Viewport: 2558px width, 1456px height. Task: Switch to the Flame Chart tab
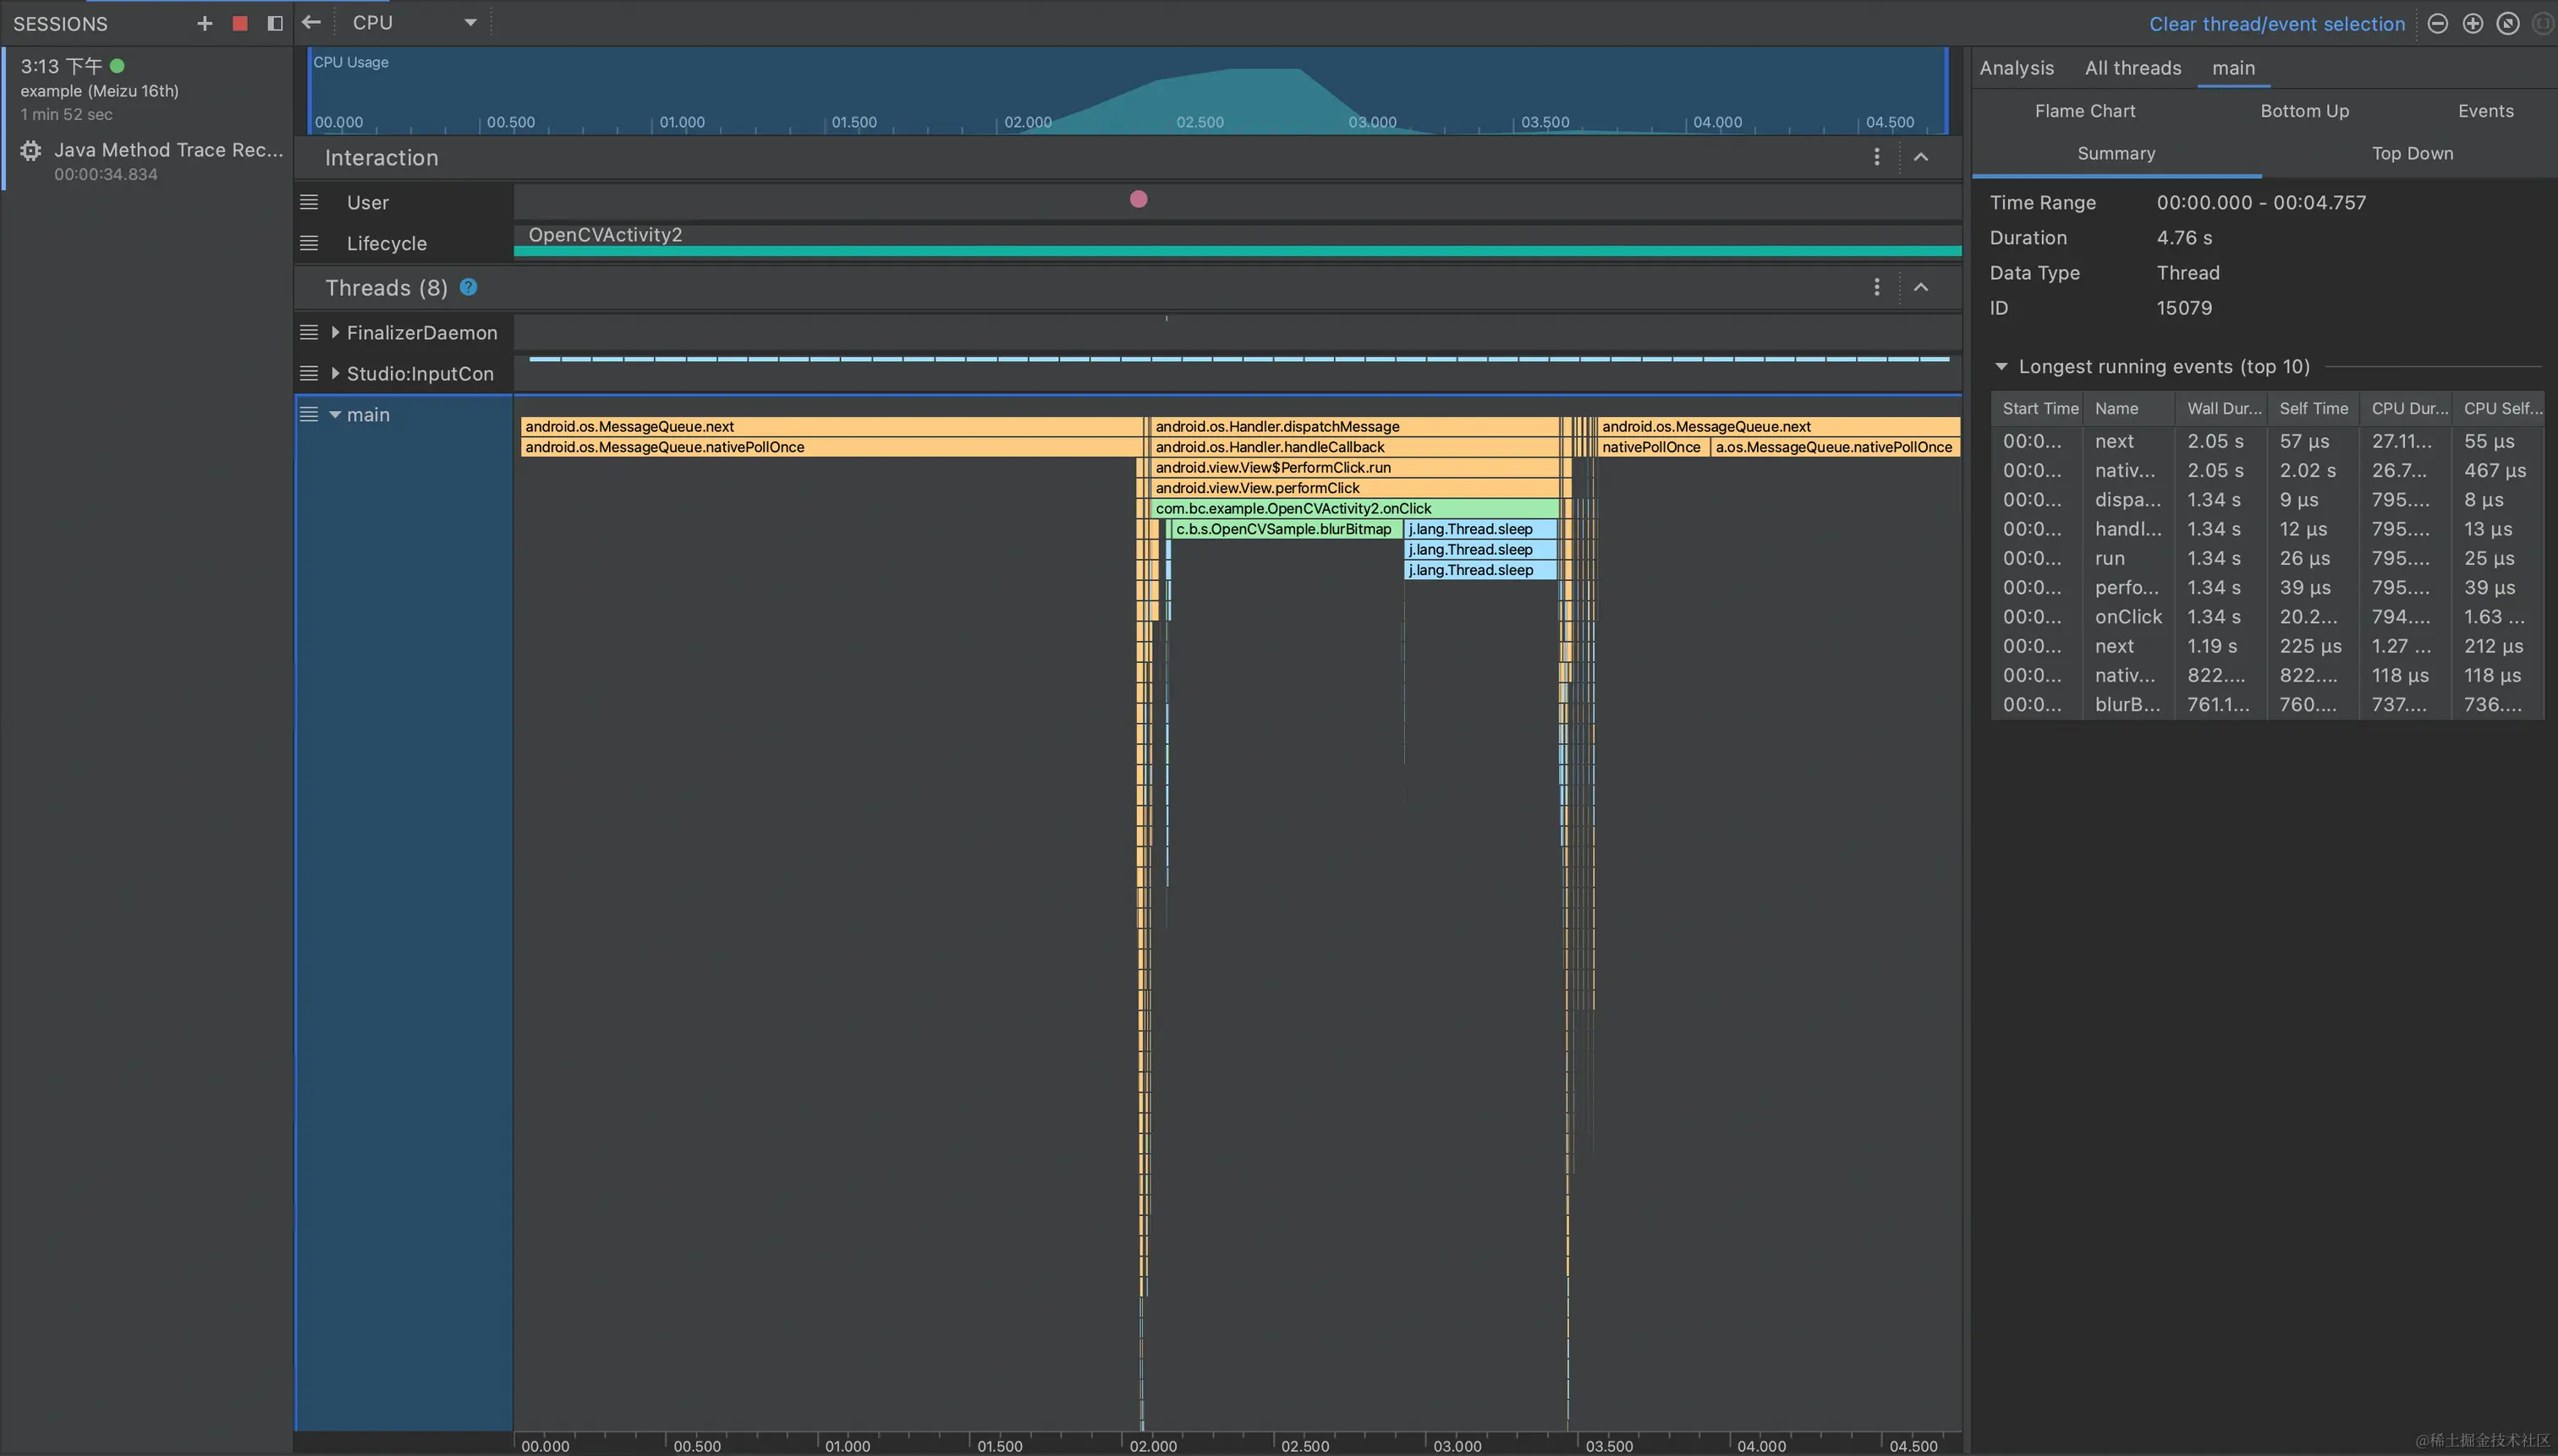point(2085,111)
